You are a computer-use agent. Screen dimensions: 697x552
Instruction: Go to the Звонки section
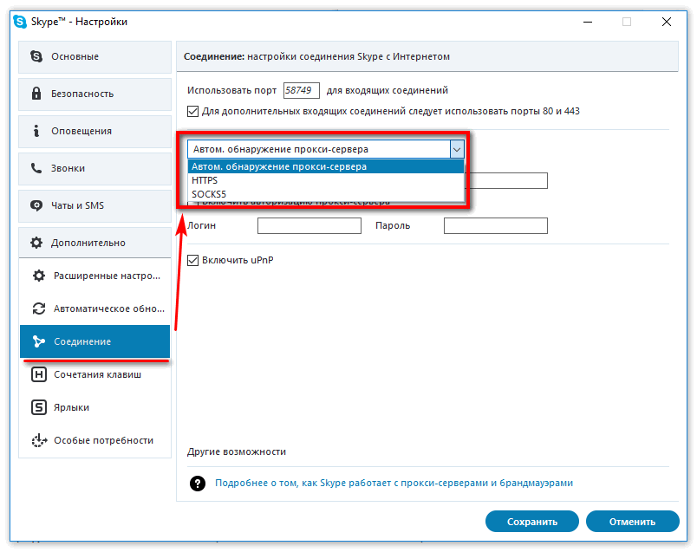(x=94, y=169)
